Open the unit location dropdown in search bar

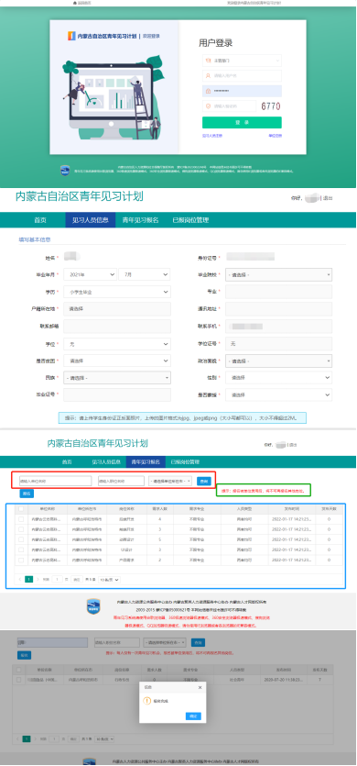click(x=170, y=482)
